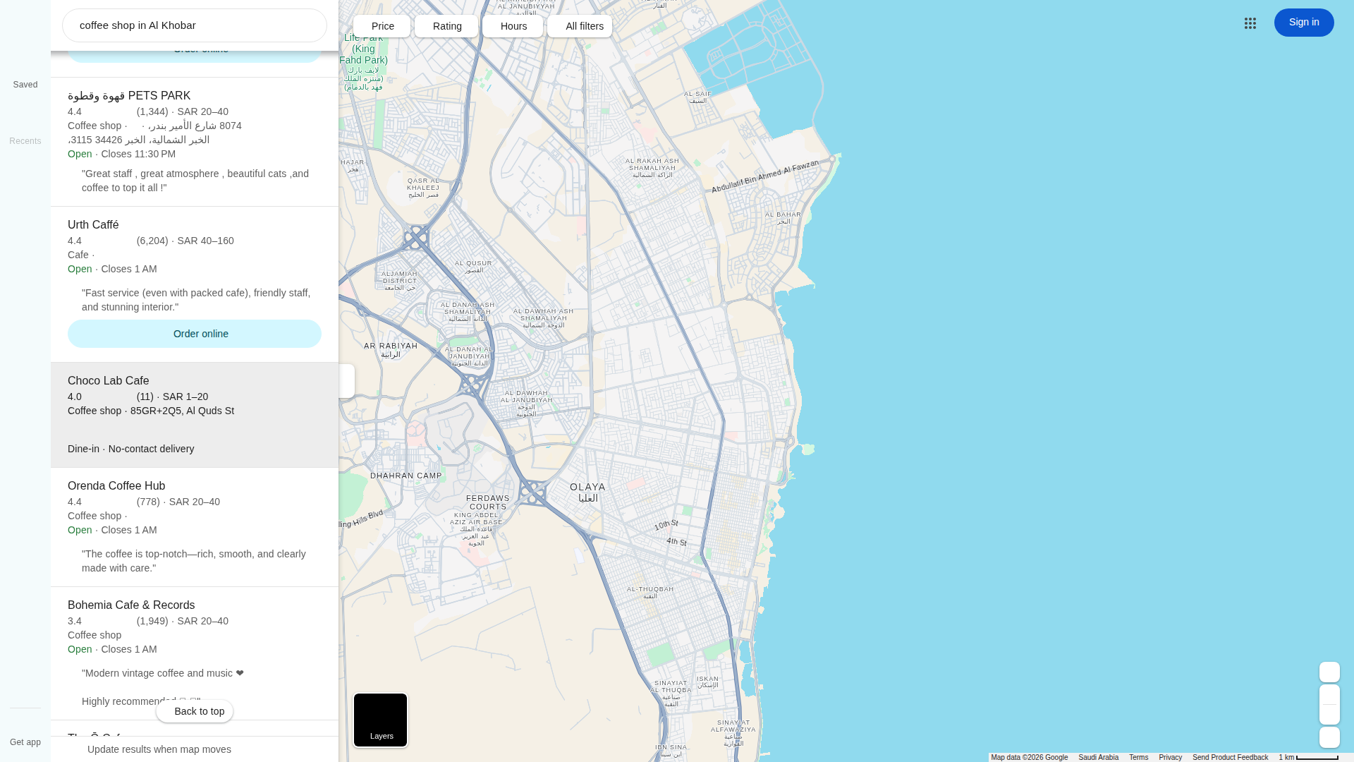The image size is (1354, 762).
Task: Click 'Closes 11:30 PM' on PETS PARK
Action: coord(138,154)
